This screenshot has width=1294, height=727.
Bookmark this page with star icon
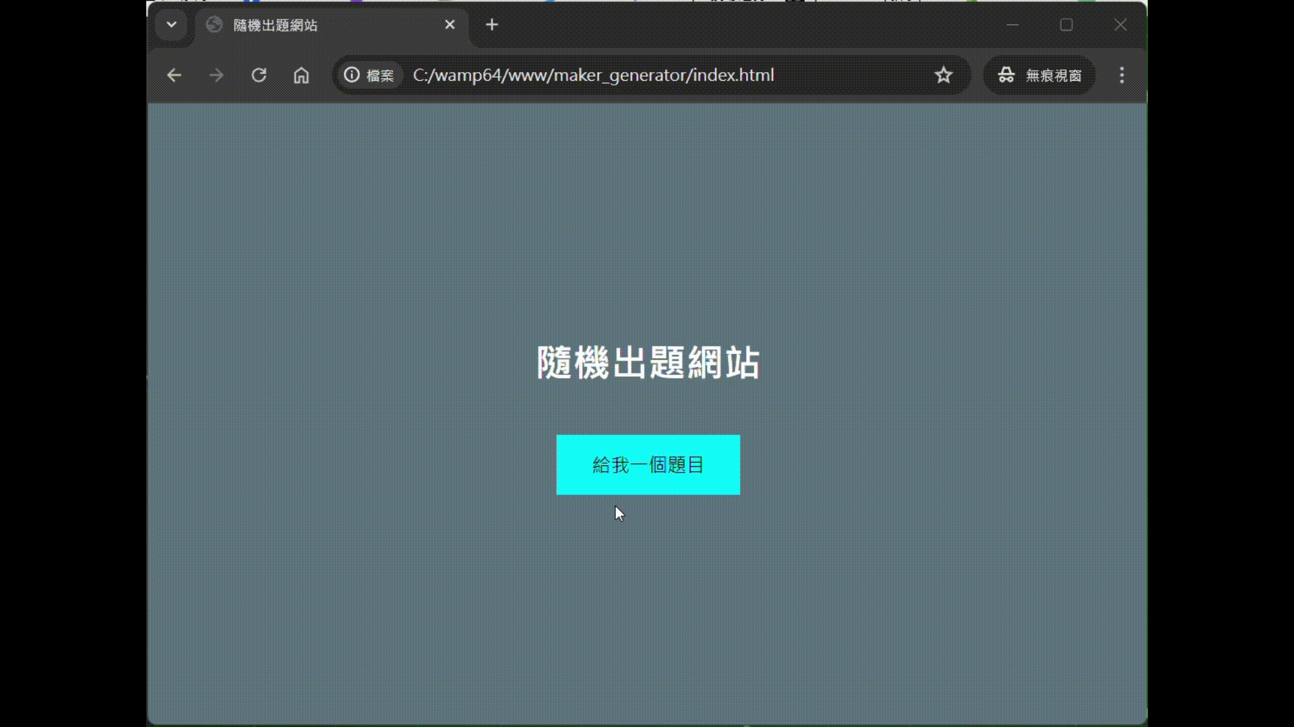pos(944,75)
